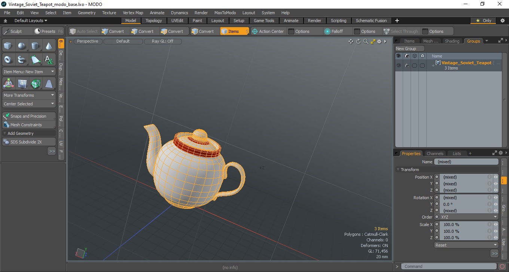Viewport: 509px width, 272px height.
Task: Select the Cone primitive tool
Action: point(49,46)
